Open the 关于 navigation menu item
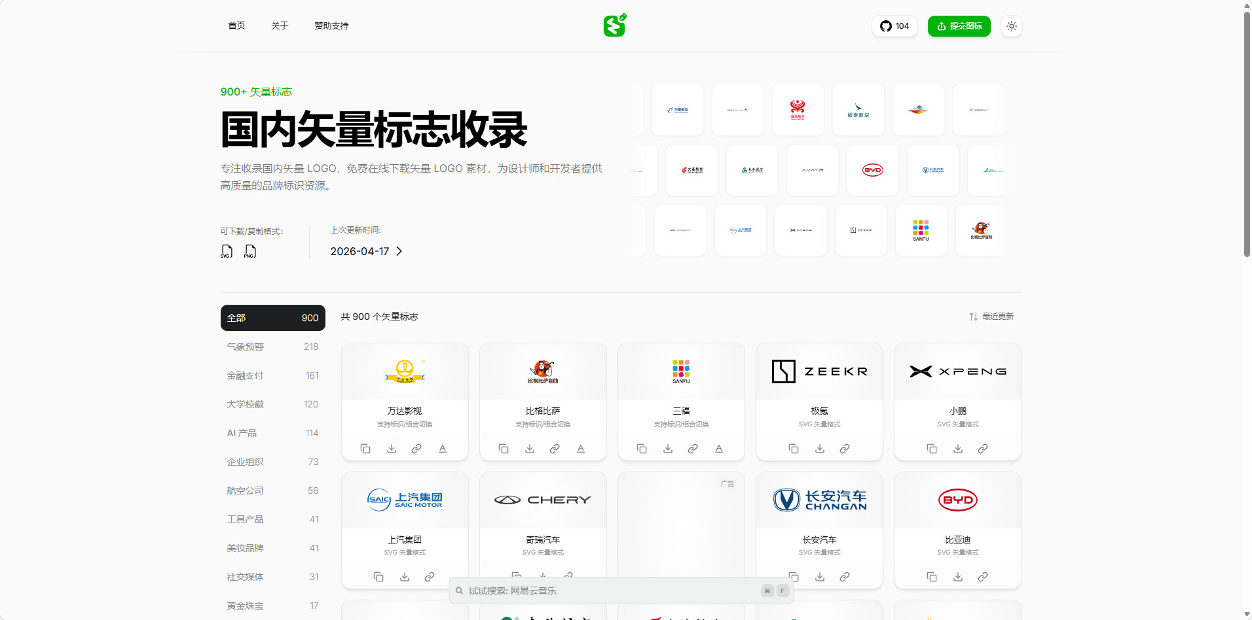This screenshot has width=1252, height=620. [x=280, y=26]
